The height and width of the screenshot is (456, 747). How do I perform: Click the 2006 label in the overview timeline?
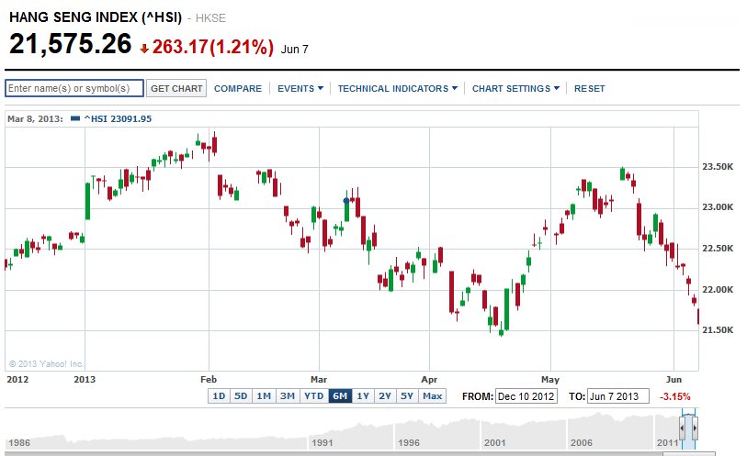(x=582, y=442)
